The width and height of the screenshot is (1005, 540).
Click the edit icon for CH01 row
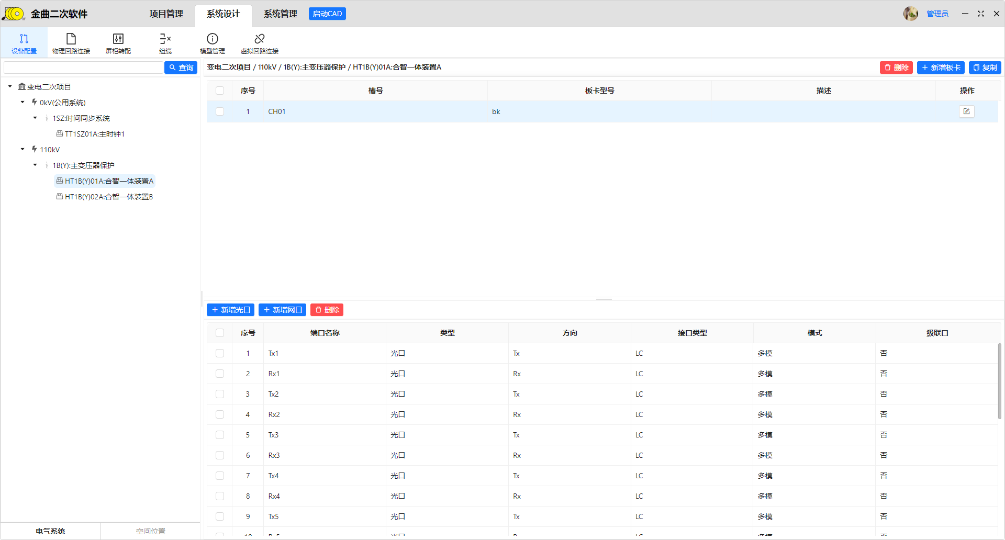pos(966,111)
